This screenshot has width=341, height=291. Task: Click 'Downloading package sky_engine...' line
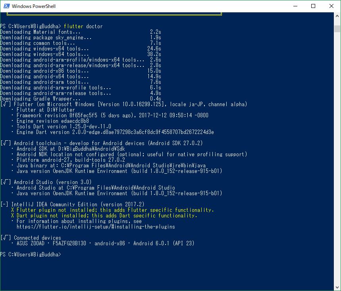click(81, 37)
